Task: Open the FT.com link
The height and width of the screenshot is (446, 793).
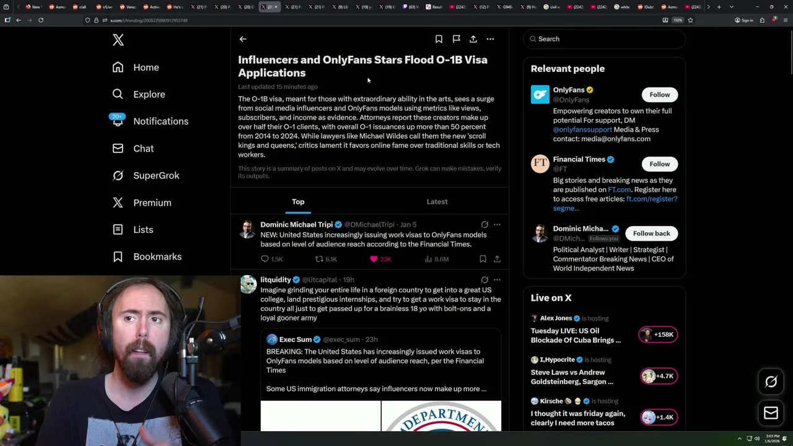Action: (x=620, y=190)
